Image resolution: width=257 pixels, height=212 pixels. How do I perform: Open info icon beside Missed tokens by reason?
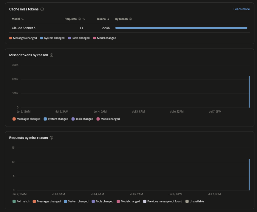(x=52, y=55)
